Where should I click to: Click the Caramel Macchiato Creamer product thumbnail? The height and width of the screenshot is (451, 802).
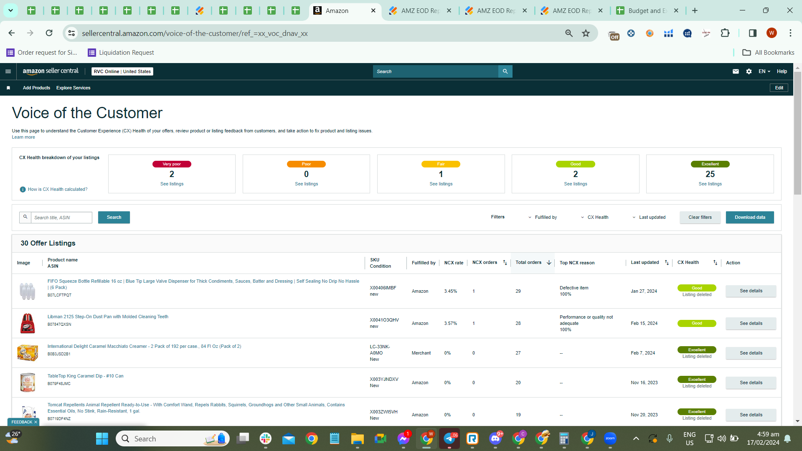tap(28, 353)
